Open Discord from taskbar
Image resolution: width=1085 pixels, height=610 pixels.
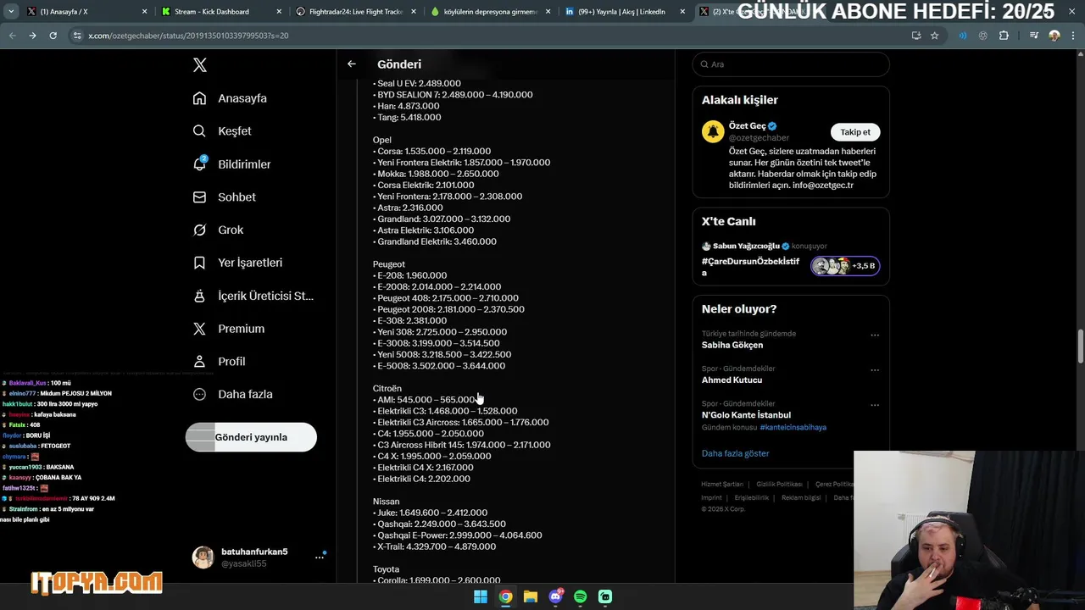tap(556, 596)
